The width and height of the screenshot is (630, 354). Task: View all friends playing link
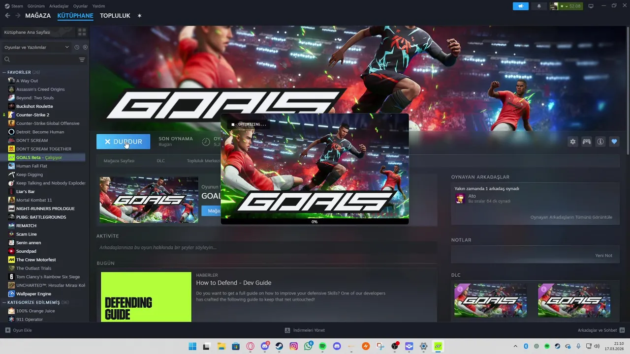(x=571, y=217)
